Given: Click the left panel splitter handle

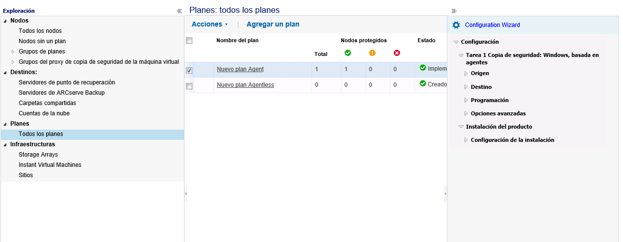Looking at the screenshot, I should (185, 193).
